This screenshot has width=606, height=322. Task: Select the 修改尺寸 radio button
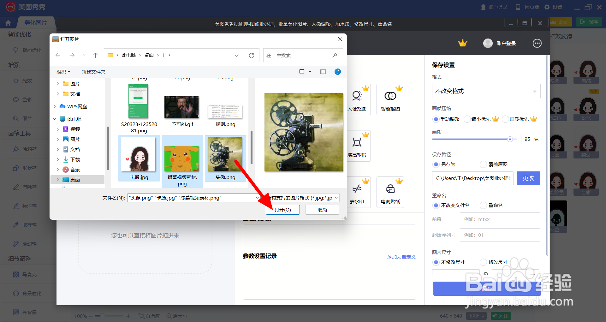click(483, 262)
